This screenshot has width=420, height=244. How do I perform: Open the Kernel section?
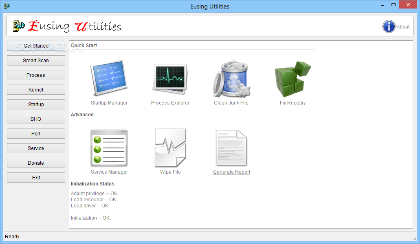pos(36,90)
